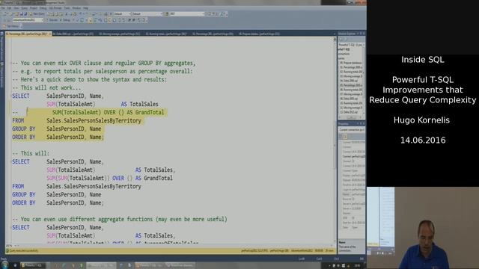This screenshot has height=269, width=479.
Task: Select 08. Delta file in Solution Explorer
Action: coord(349,99)
